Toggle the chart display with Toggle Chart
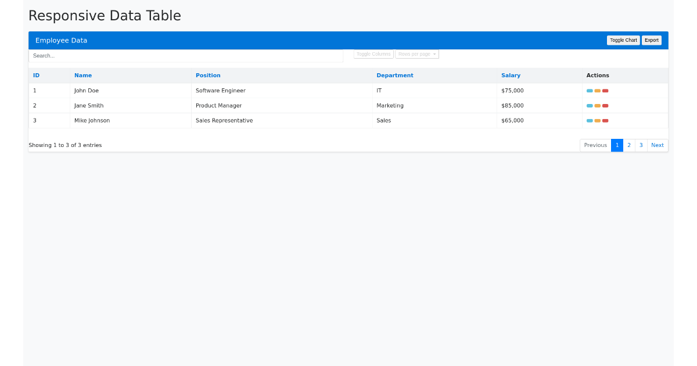This screenshot has height=366, width=697. [623, 40]
